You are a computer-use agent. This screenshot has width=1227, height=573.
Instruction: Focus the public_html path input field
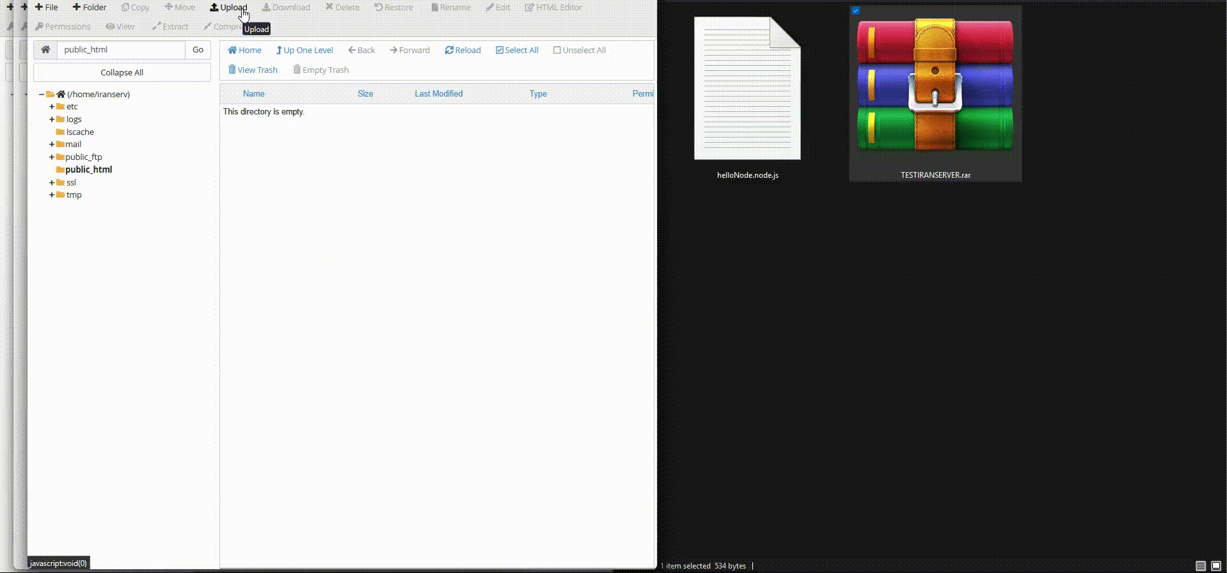122,50
